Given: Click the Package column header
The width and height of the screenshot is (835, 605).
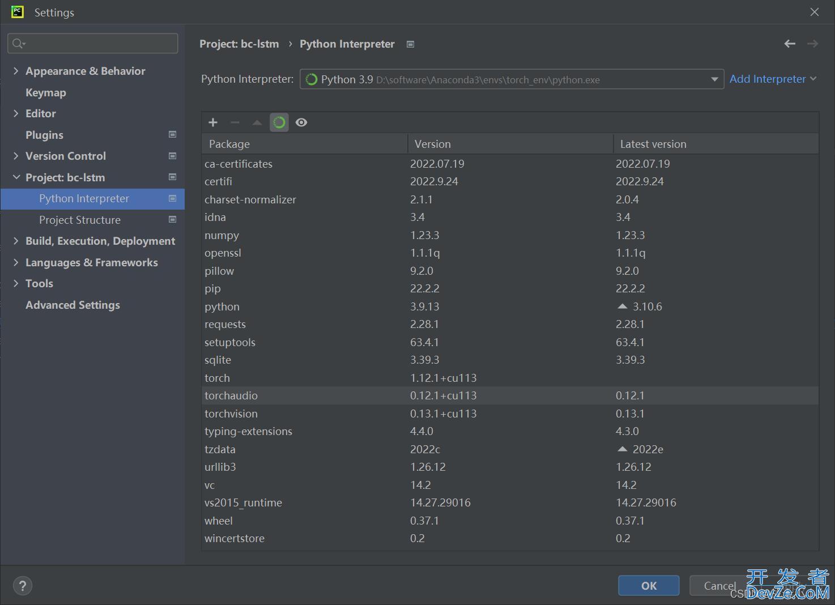Looking at the screenshot, I should pos(305,144).
